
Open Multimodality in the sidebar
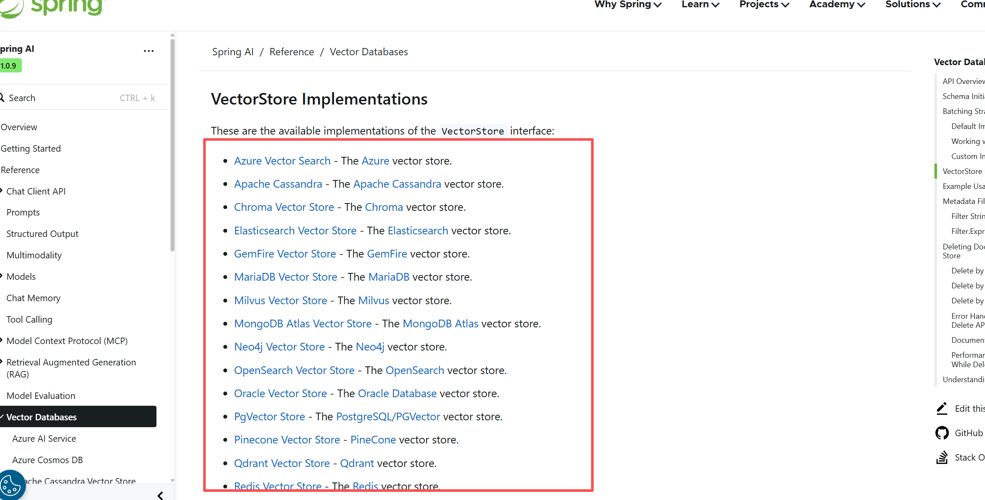34,255
